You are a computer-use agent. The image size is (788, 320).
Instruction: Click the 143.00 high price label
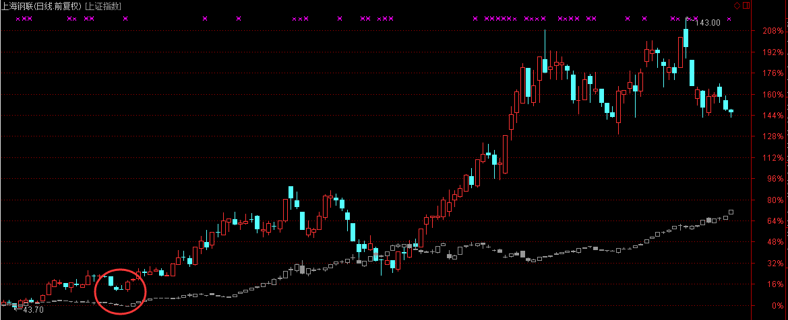[x=708, y=23]
